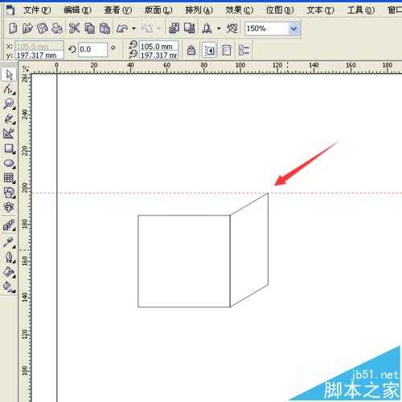Select the Ellipse tool
The height and width of the screenshot is (402, 402).
9,163
